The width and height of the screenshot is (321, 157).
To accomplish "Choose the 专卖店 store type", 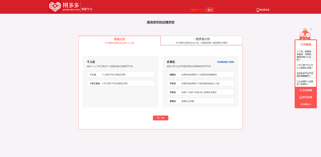I will pyautogui.click(x=200, y=83).
